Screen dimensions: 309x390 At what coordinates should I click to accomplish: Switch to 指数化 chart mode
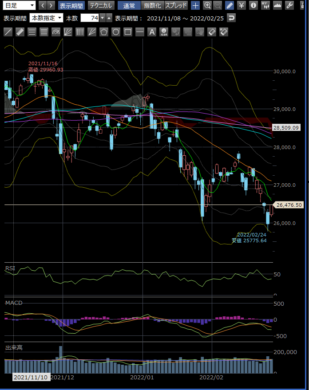(x=152, y=6)
